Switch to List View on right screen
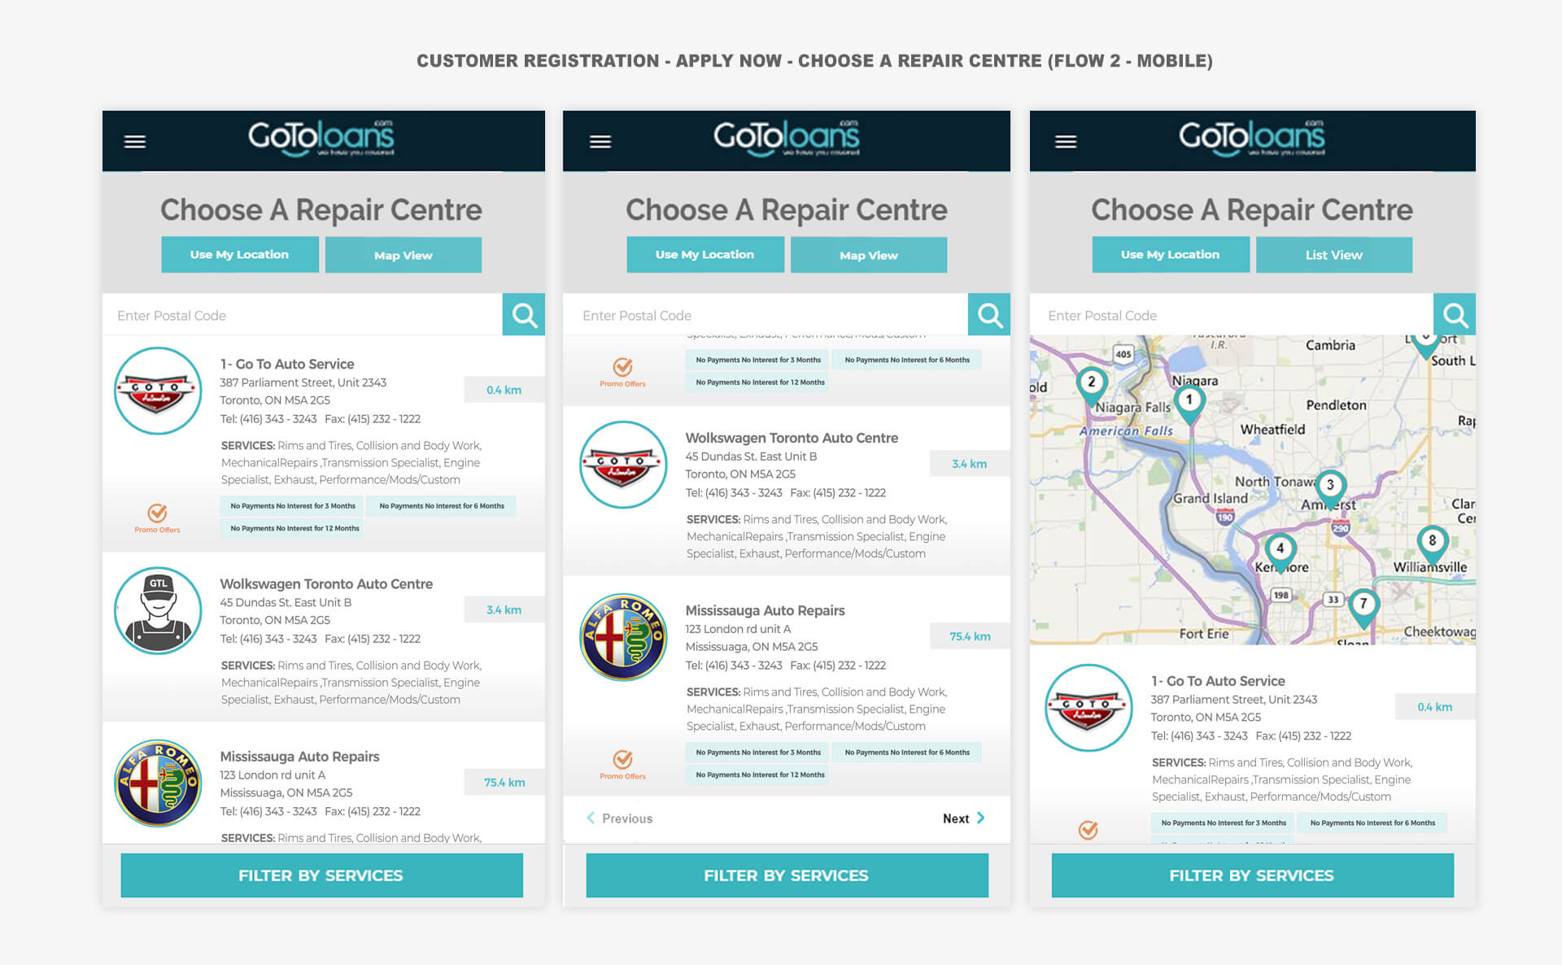The width and height of the screenshot is (1562, 965). click(x=1334, y=255)
